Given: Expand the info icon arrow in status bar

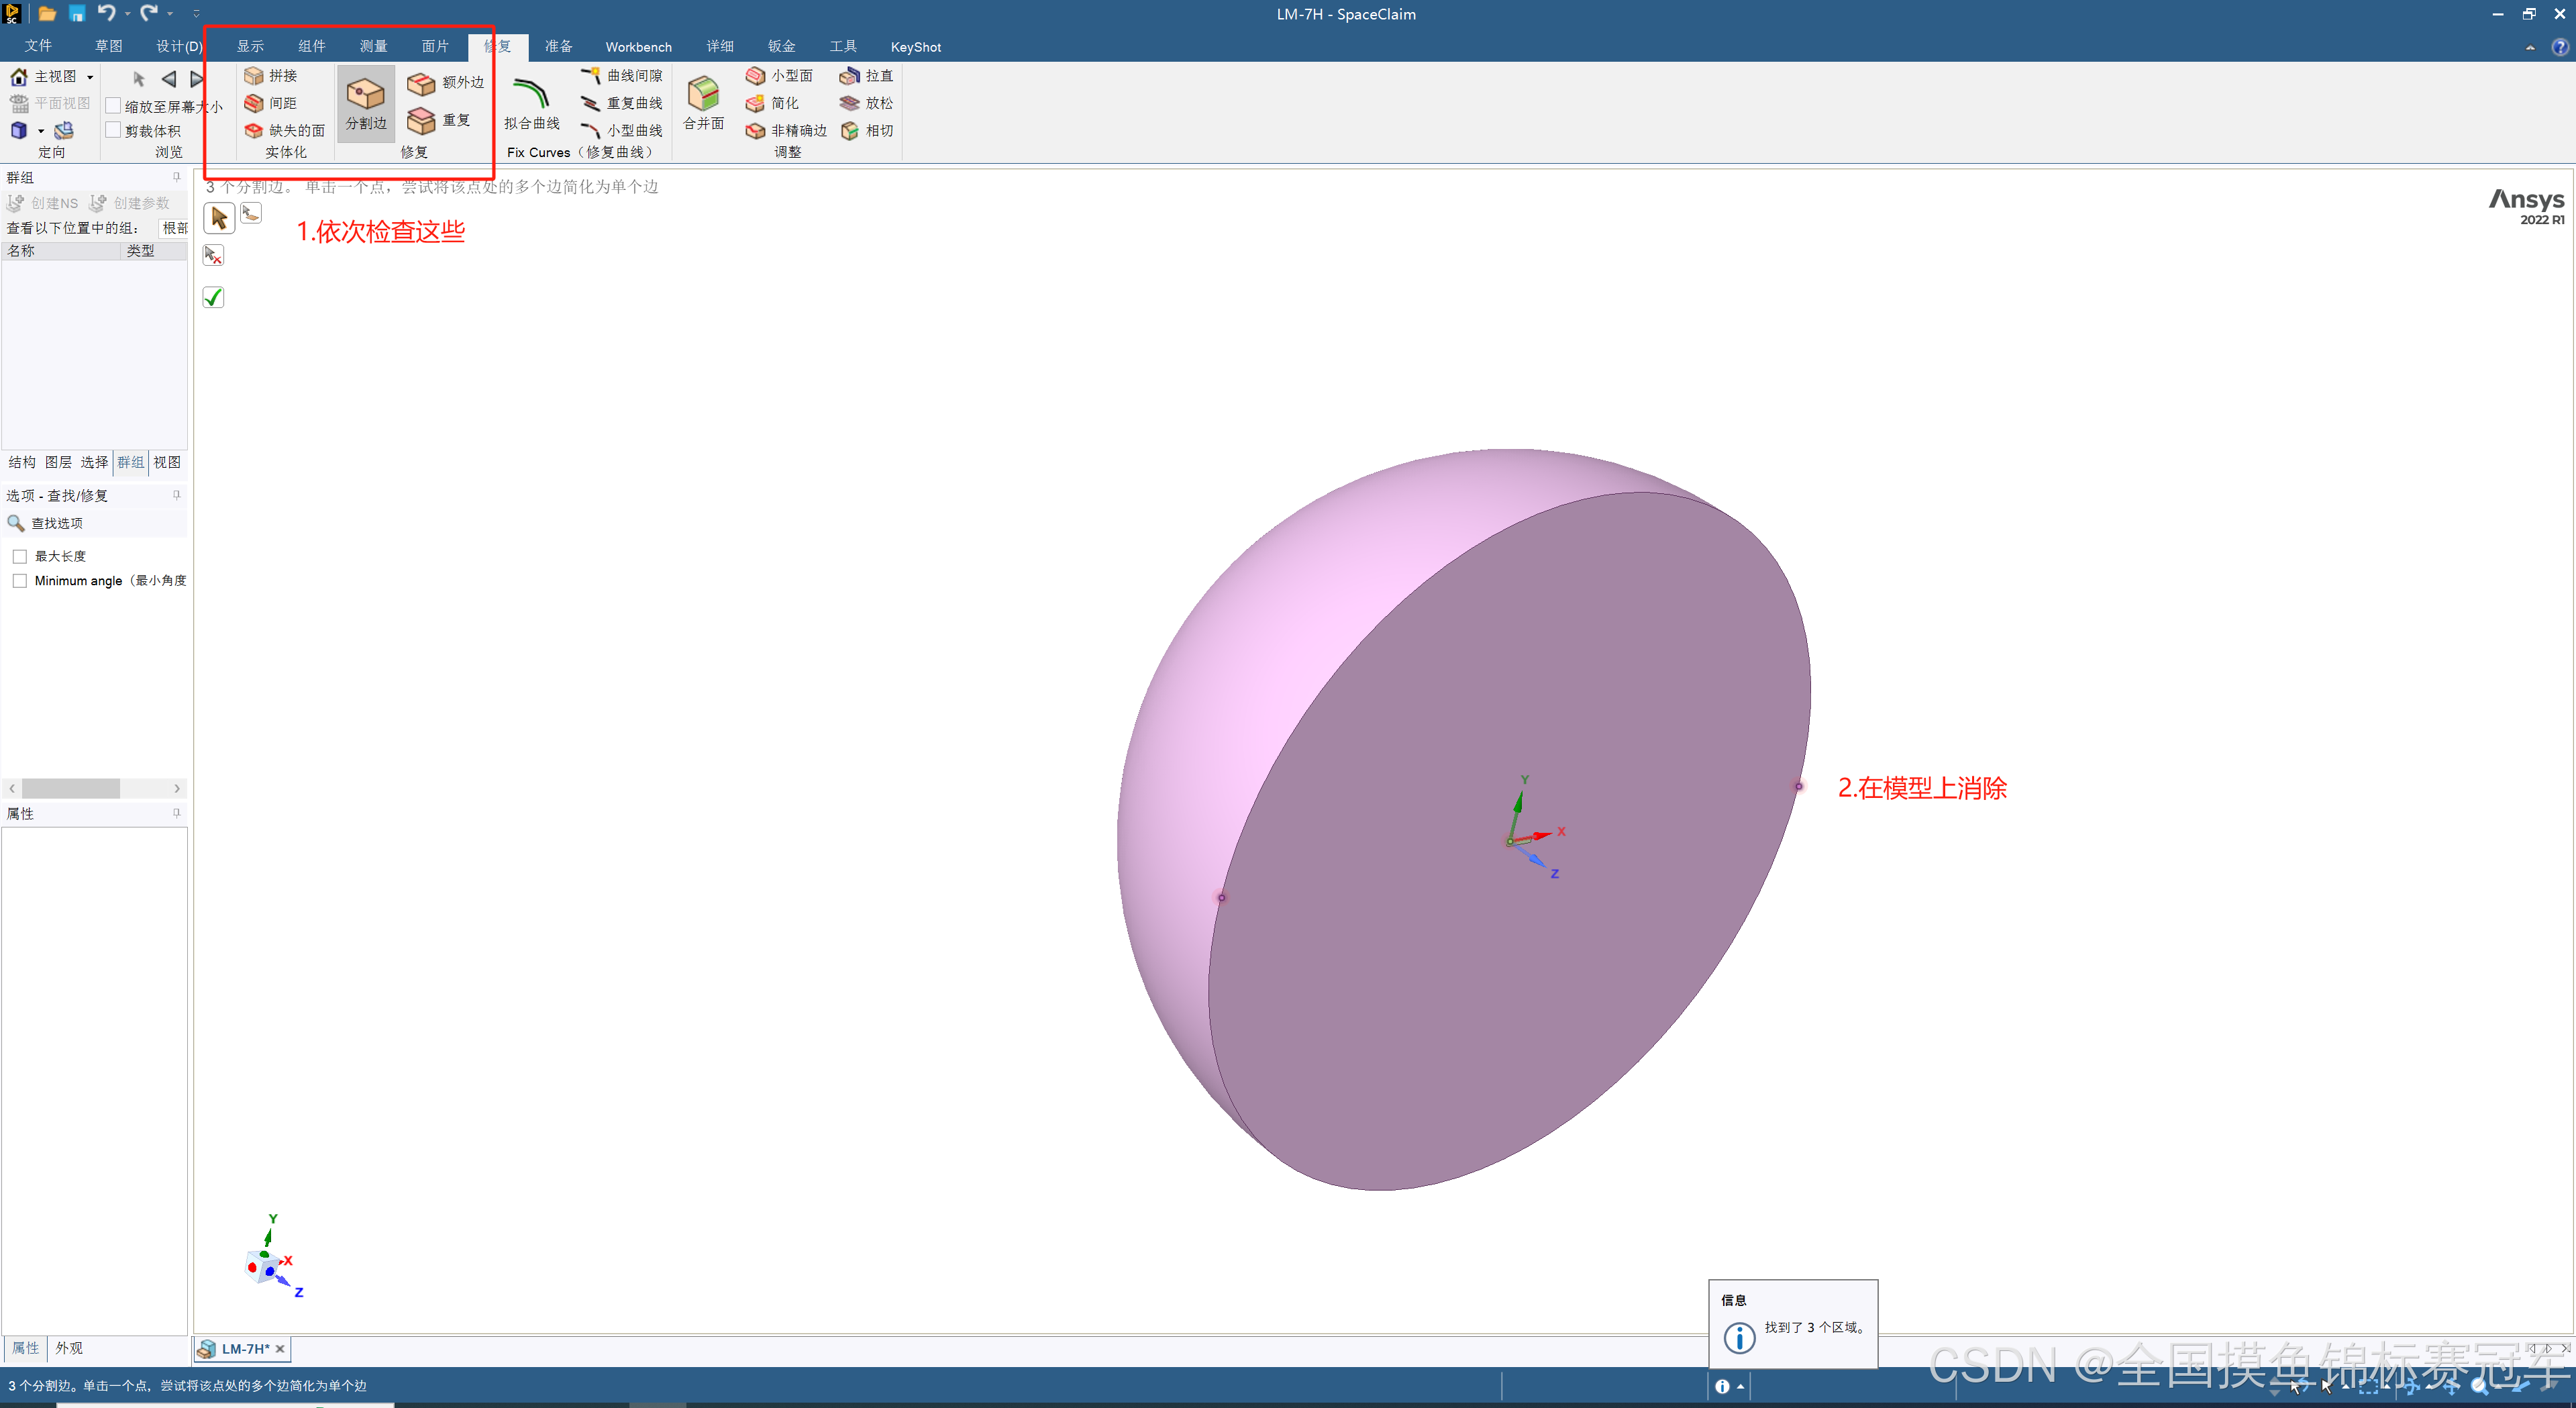Looking at the screenshot, I should 1740,1386.
